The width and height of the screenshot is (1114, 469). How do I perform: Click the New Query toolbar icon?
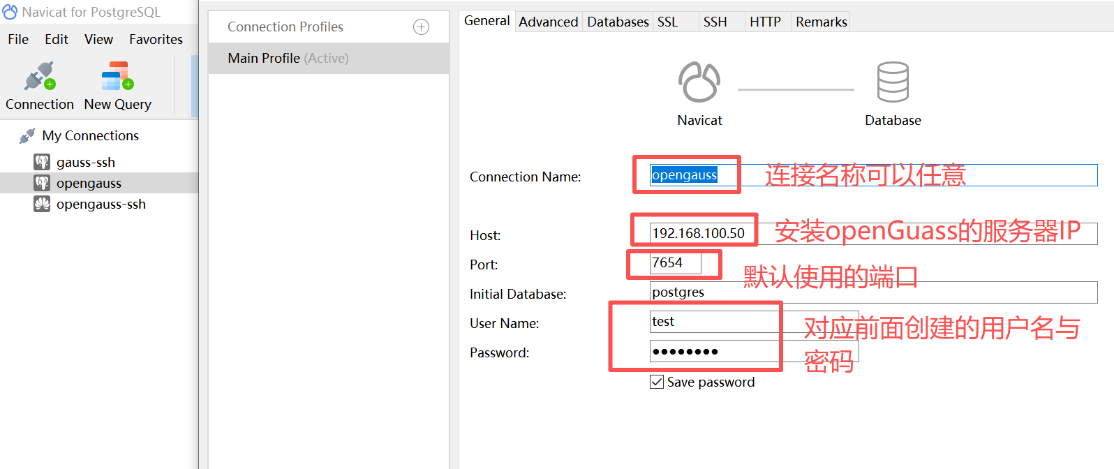[117, 76]
